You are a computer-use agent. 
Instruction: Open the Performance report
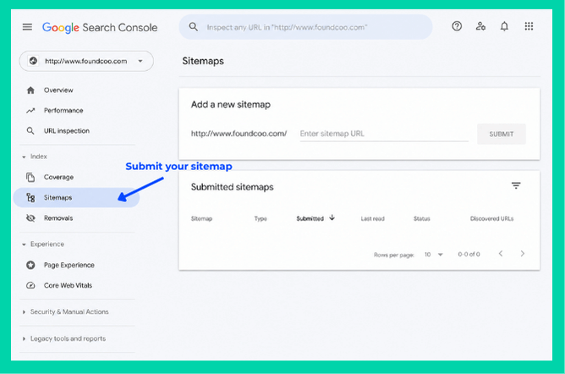pos(63,111)
